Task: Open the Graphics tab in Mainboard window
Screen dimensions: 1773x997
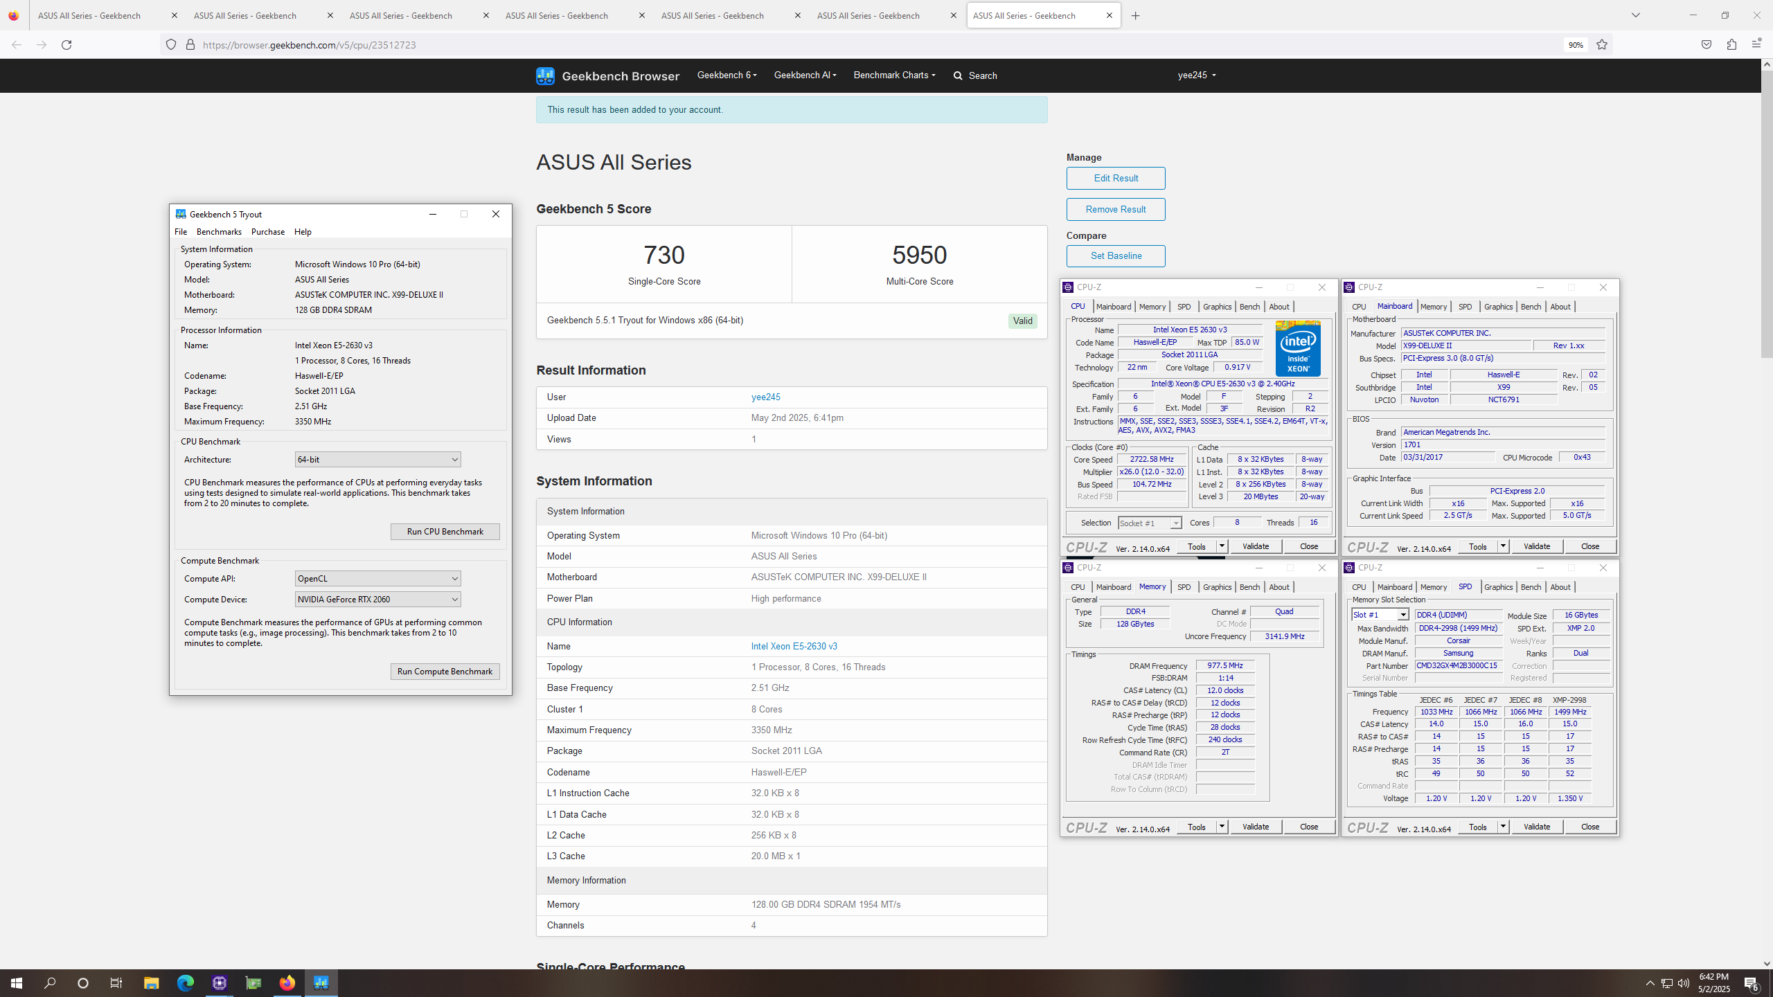Action: click(1498, 307)
